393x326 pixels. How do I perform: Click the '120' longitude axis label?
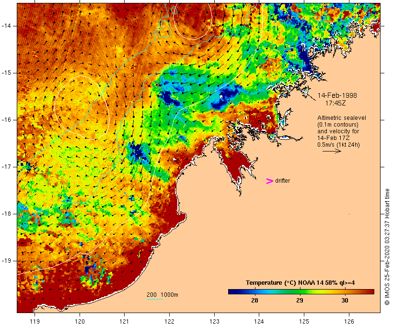(x=80, y=321)
